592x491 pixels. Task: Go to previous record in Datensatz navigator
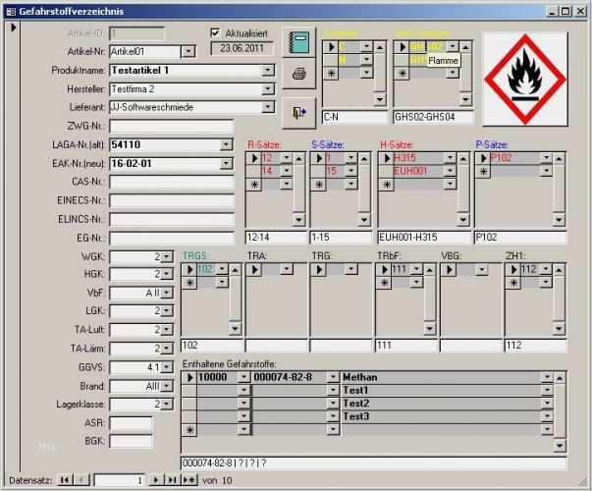click(x=81, y=480)
